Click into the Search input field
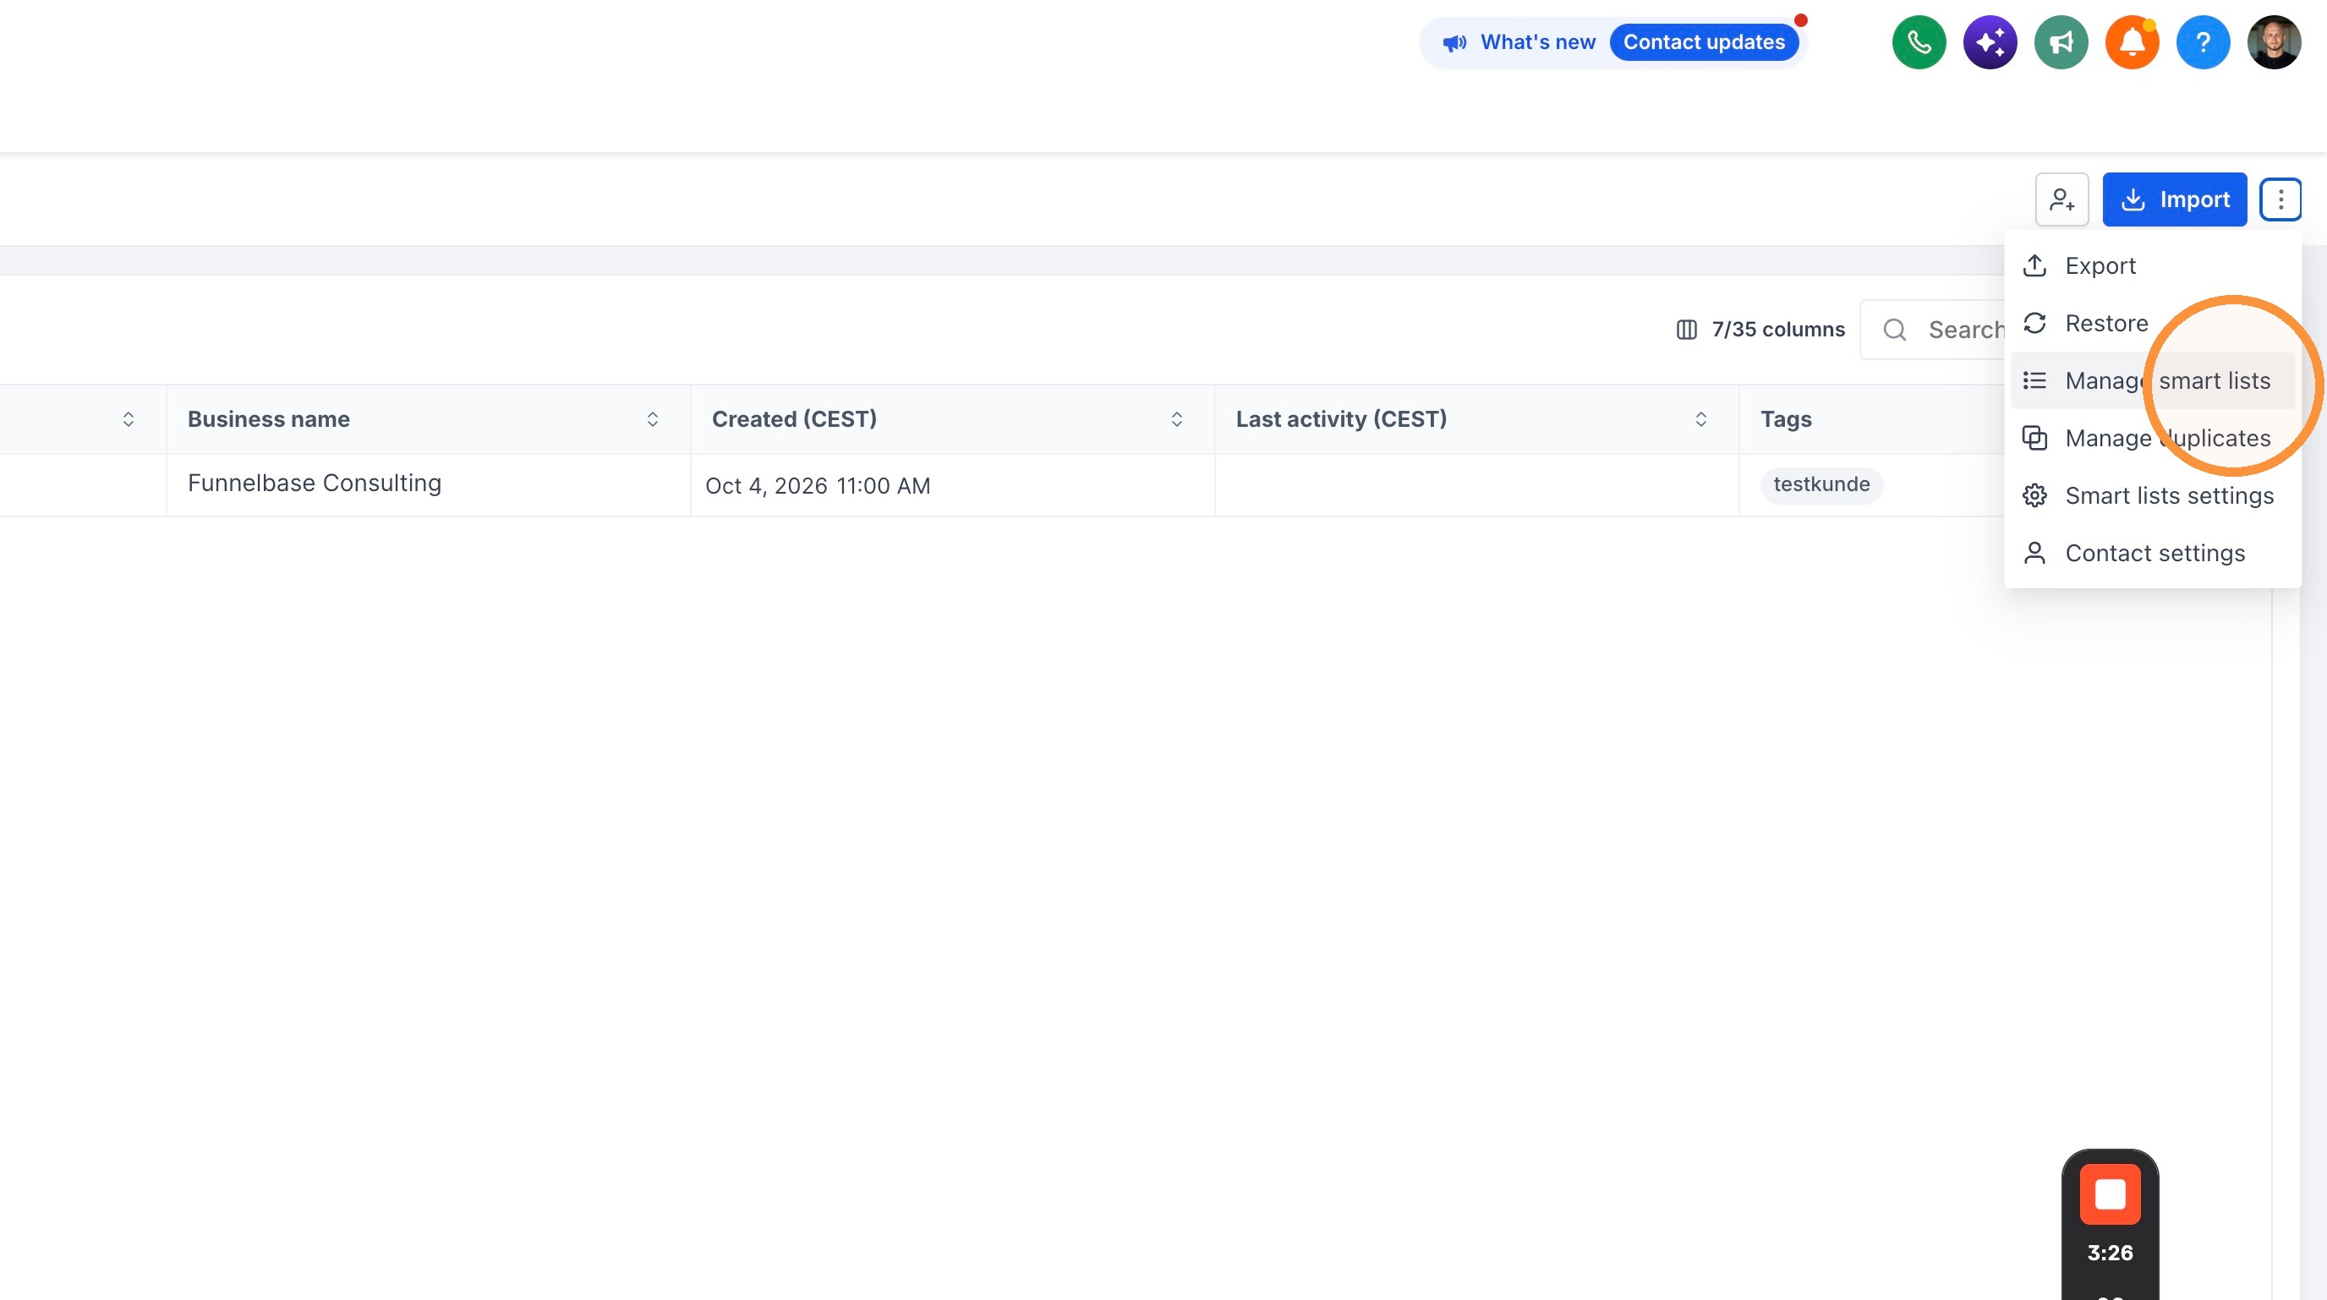 click(x=1933, y=330)
